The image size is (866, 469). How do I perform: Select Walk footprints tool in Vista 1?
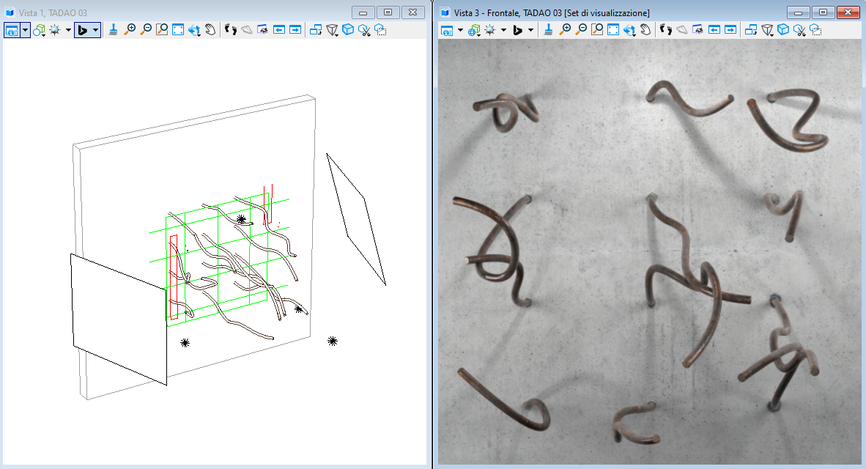tap(230, 30)
